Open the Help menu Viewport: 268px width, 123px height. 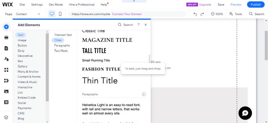pyautogui.click(x=104, y=5)
